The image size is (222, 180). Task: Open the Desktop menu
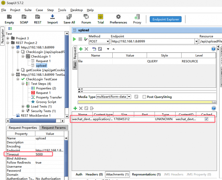[x=77, y=10]
